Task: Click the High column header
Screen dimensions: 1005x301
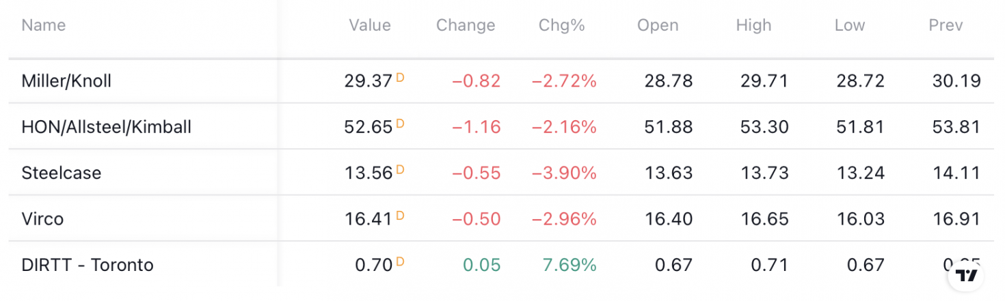Action: click(x=753, y=25)
